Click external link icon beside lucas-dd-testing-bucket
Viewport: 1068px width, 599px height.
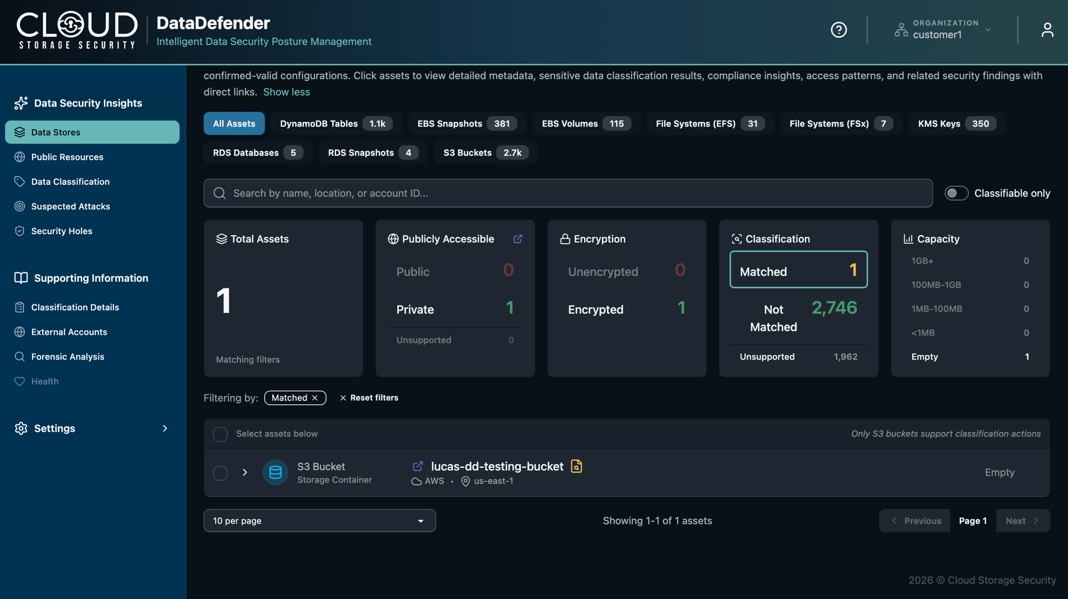click(x=418, y=466)
